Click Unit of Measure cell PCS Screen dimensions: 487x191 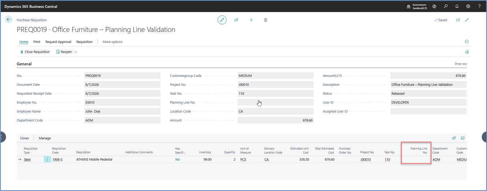pyautogui.click(x=244, y=159)
